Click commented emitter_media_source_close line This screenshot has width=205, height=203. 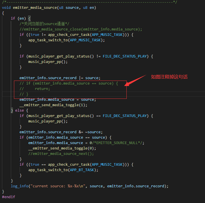[81, 29]
